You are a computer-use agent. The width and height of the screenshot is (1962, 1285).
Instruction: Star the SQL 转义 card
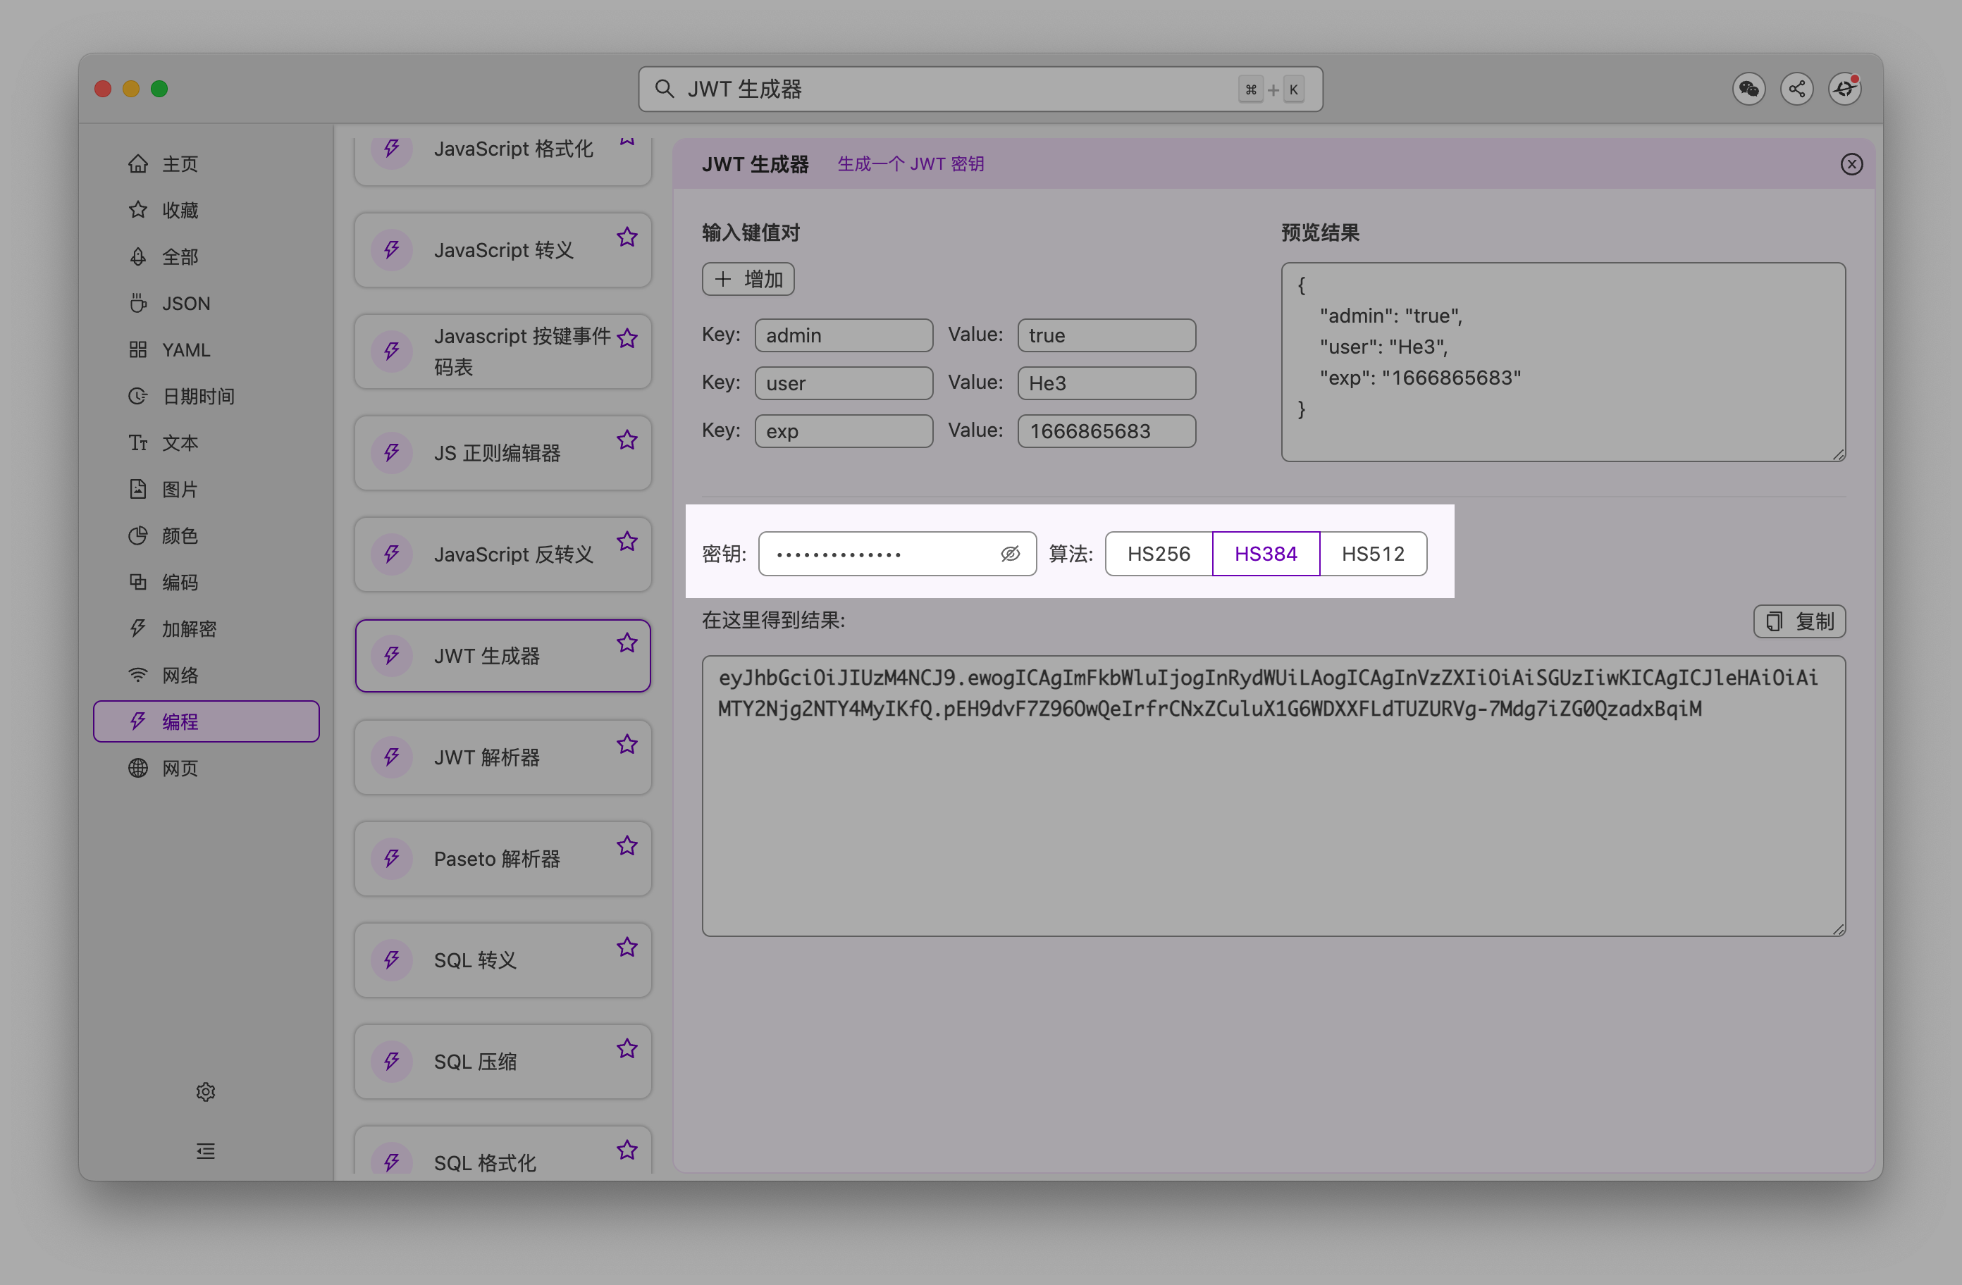click(627, 947)
